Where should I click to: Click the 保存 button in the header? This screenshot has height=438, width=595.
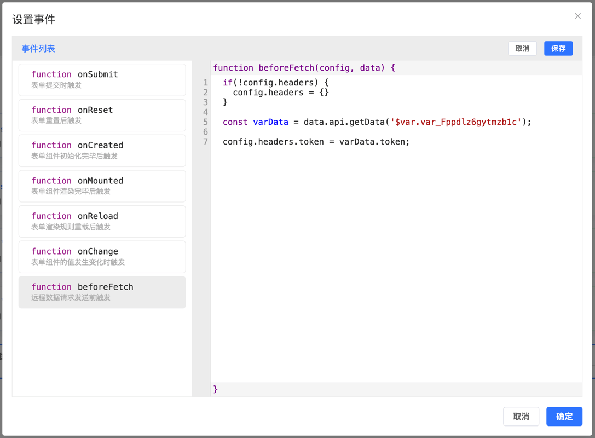[558, 49]
